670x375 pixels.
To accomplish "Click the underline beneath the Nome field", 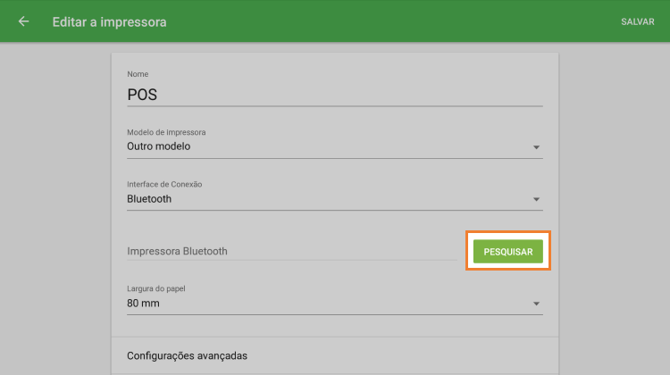I will point(334,105).
